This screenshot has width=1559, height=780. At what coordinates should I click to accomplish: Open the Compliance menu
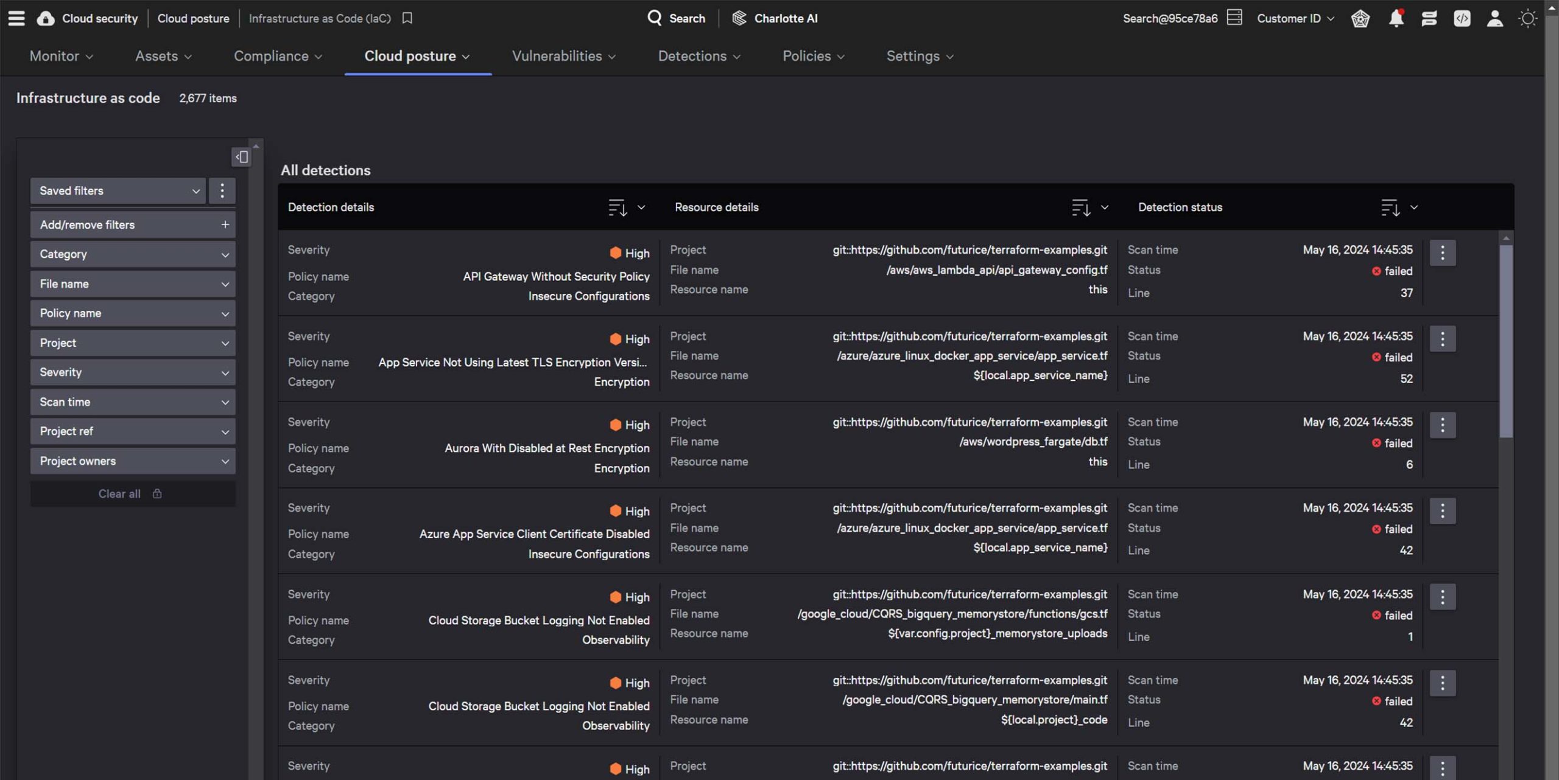(x=278, y=56)
